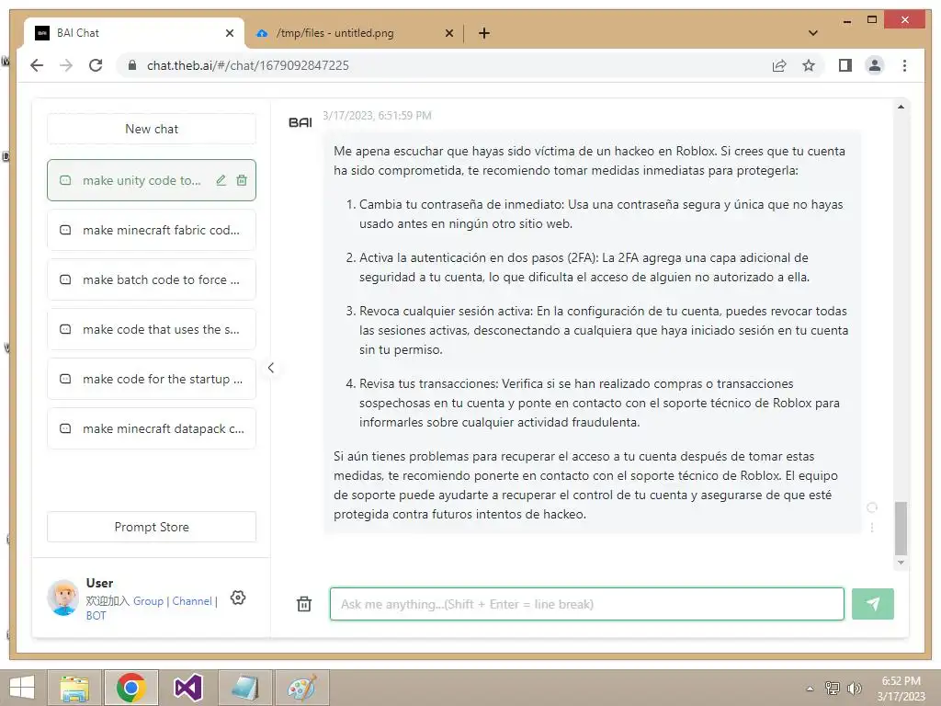
Task: Open the Prompt Store
Action: pyautogui.click(x=152, y=527)
